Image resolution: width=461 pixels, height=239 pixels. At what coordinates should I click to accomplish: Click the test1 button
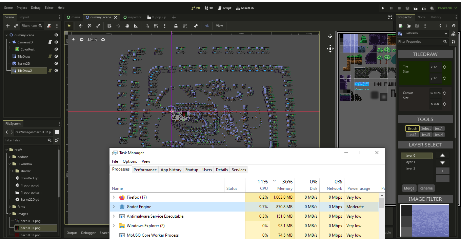click(439, 128)
